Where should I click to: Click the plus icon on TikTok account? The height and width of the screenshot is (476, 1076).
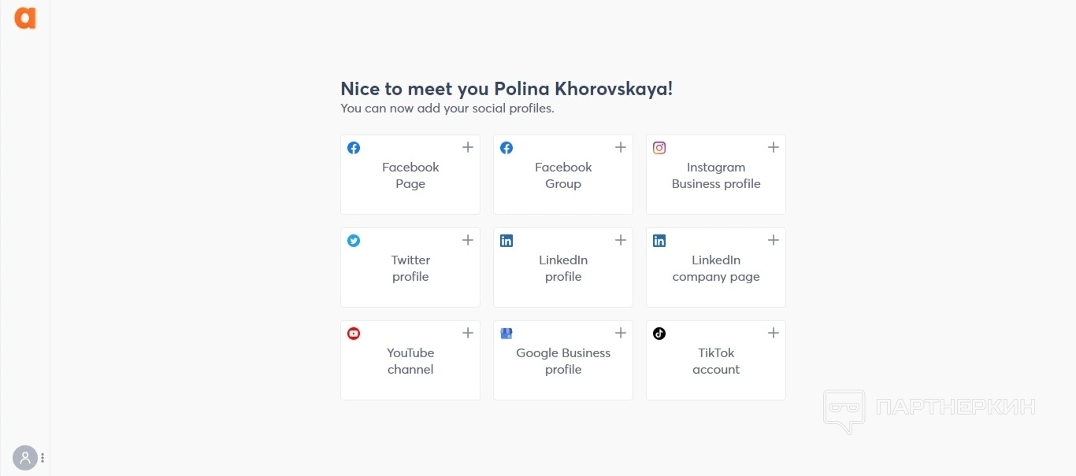pos(774,333)
